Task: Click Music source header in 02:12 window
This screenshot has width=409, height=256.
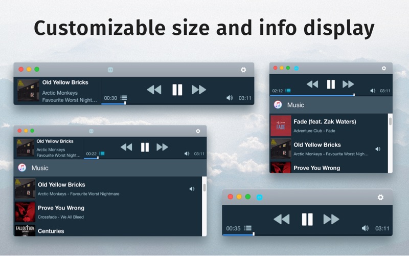Action: click(331, 105)
